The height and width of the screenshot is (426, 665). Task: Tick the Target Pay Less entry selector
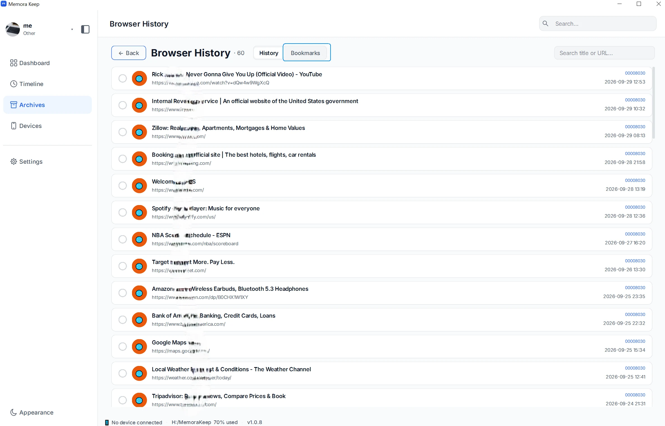122,266
